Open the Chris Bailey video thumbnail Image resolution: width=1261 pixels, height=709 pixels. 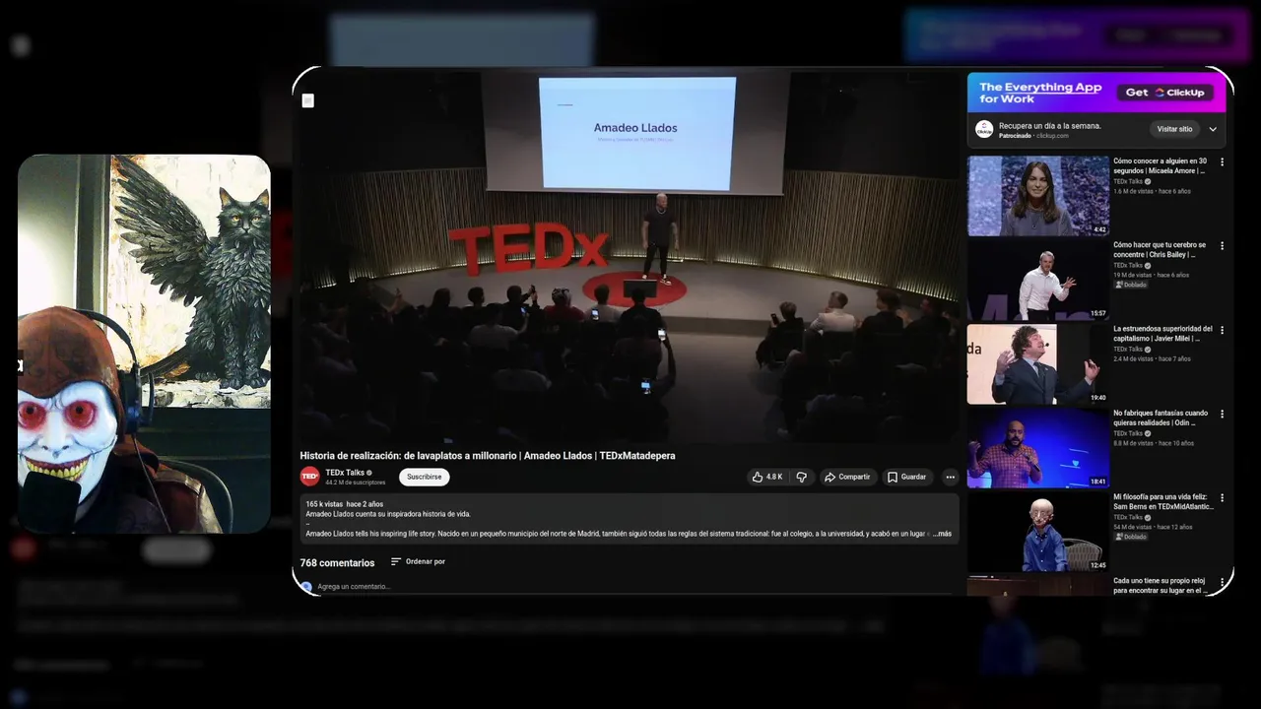click(x=1038, y=280)
